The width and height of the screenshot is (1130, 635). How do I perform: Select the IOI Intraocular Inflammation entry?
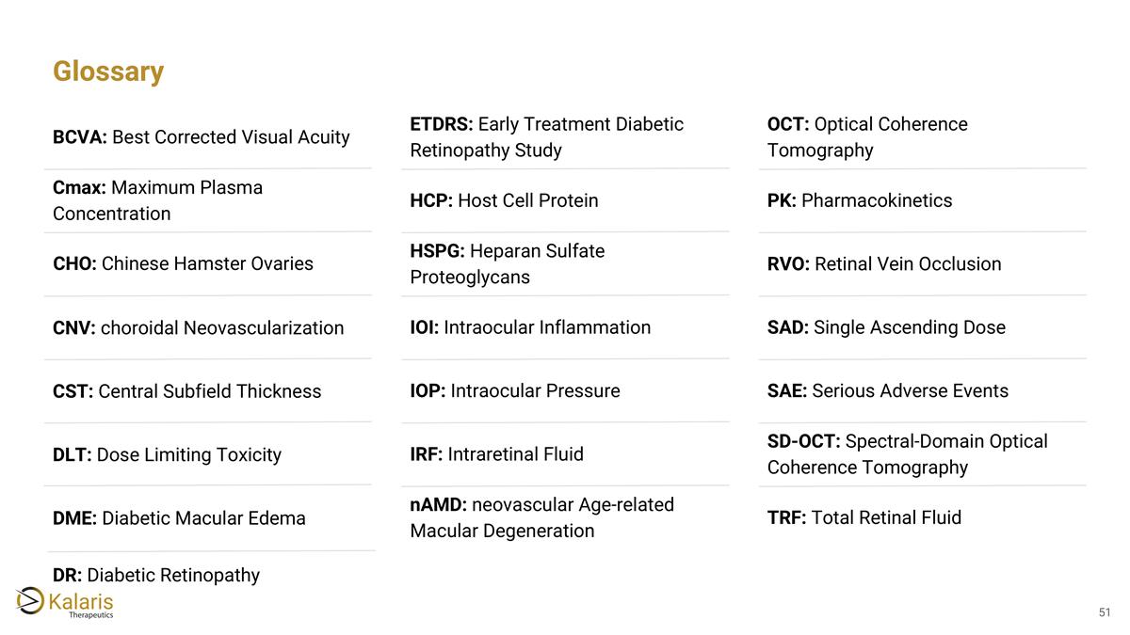530,327
